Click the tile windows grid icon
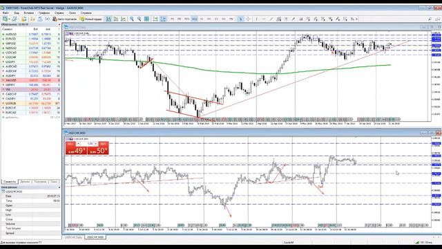 [x=146, y=19]
